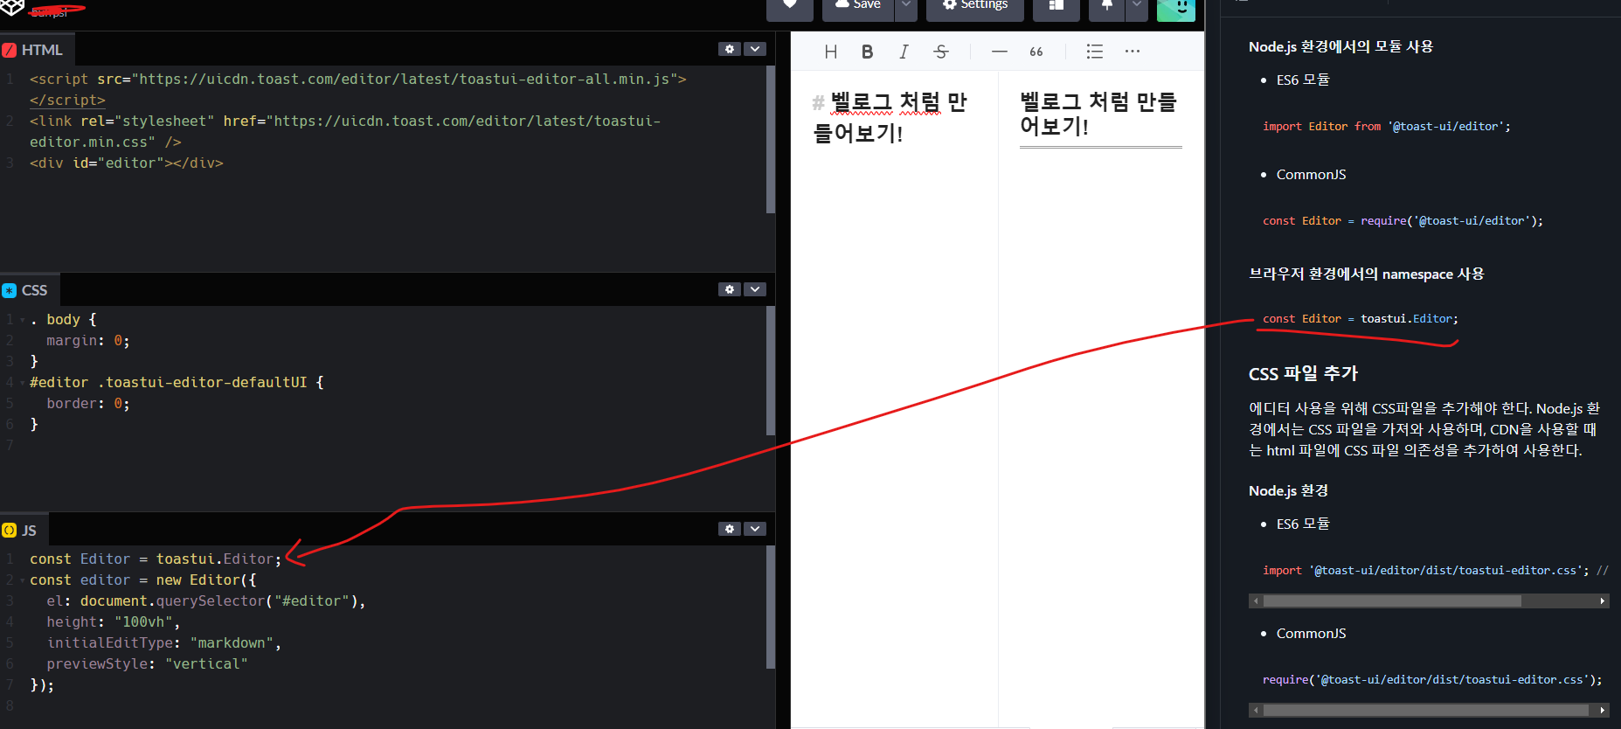The height and width of the screenshot is (729, 1621).
Task: Click the require toastui-editor.css code line
Action: pyautogui.click(x=1431, y=680)
